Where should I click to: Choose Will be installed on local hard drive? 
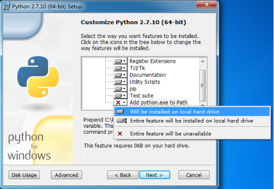coord(192,112)
